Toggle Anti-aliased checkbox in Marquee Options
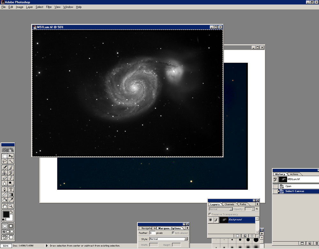 [173, 233]
